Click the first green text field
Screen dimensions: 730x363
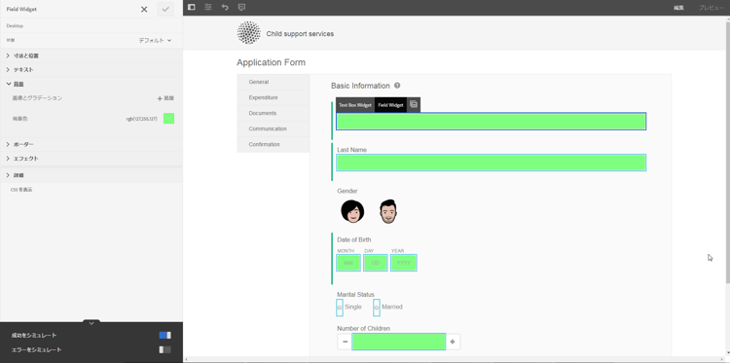pos(492,121)
